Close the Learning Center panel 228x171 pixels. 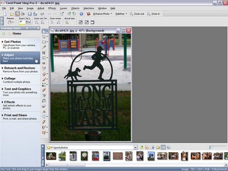tap(38, 28)
